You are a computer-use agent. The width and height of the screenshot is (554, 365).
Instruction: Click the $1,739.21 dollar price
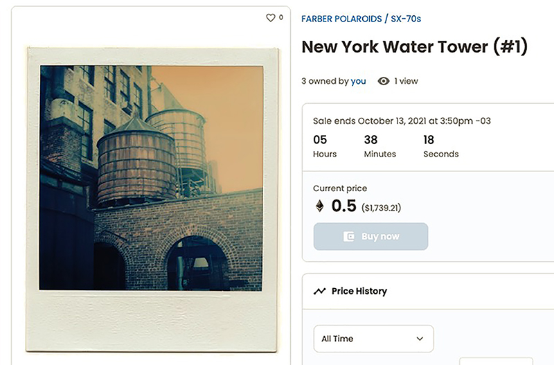[381, 208]
